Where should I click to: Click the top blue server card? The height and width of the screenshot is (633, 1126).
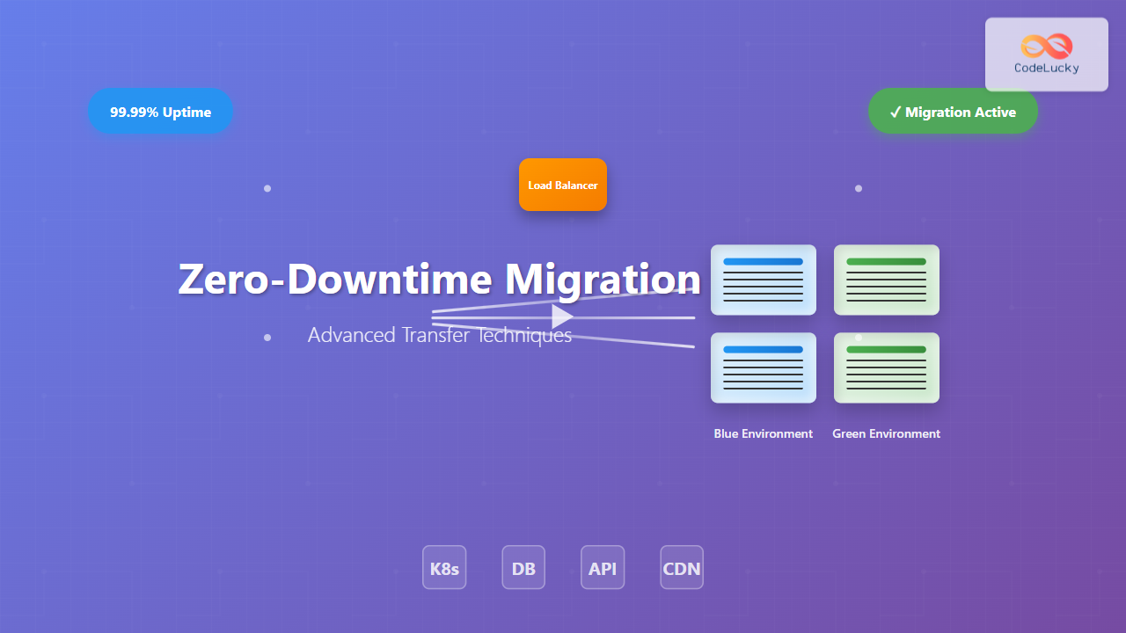[x=764, y=280]
